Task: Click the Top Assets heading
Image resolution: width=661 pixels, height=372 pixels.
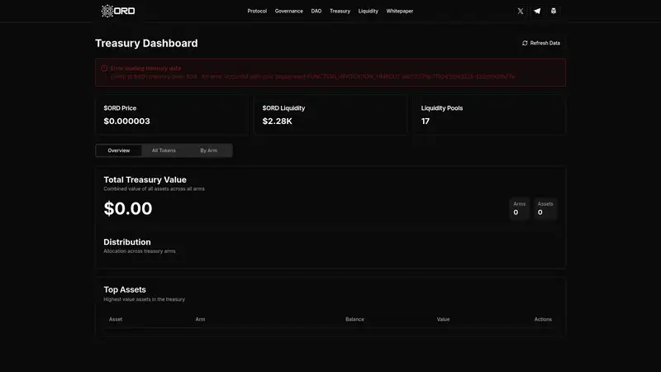Action: coord(125,290)
